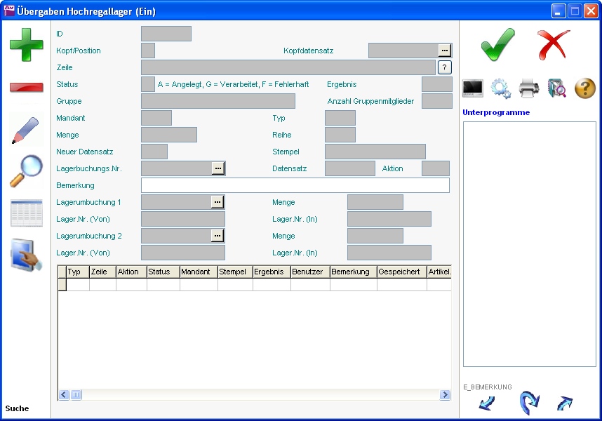
Task: Open Lagerbuchungs.Nr. lookup ellipsis button
Action: point(218,168)
